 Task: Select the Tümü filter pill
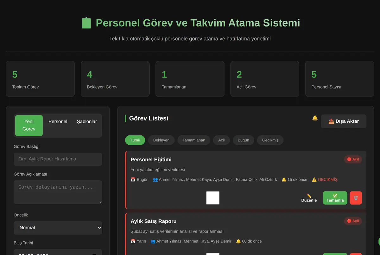(x=135, y=140)
